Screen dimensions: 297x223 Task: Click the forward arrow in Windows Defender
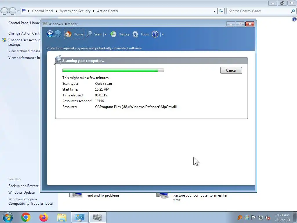click(x=58, y=34)
